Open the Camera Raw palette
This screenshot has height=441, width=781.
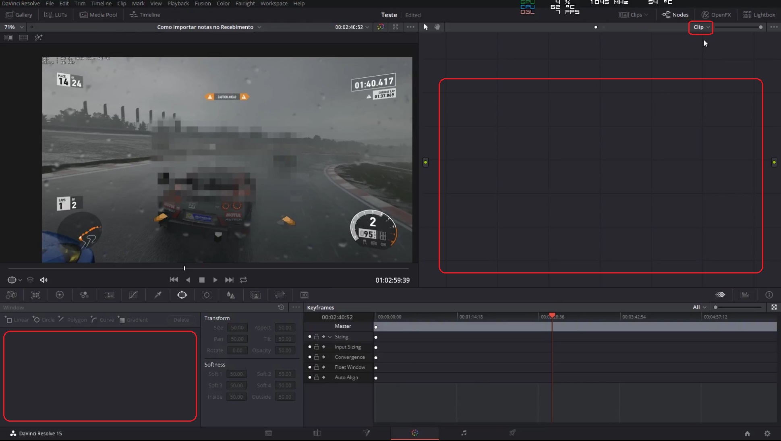tap(11, 295)
